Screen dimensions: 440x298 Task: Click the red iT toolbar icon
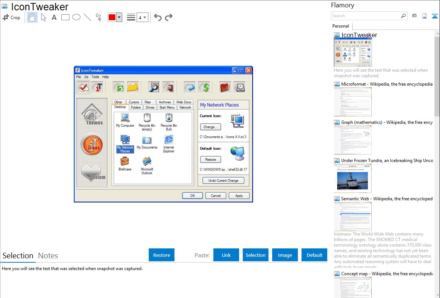tap(98, 87)
